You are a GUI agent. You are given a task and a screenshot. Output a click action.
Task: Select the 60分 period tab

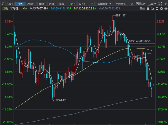82,4
